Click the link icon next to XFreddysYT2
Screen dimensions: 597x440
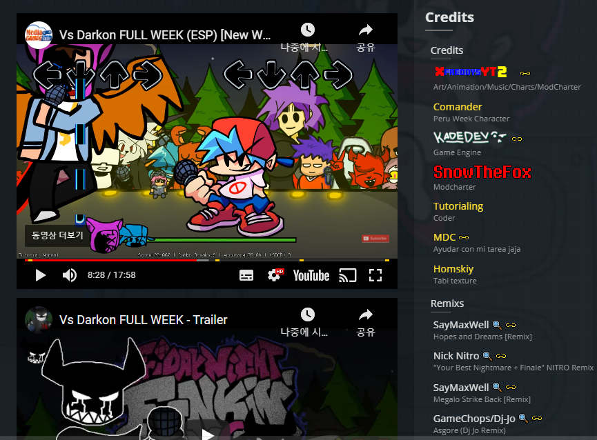pyautogui.click(x=525, y=73)
